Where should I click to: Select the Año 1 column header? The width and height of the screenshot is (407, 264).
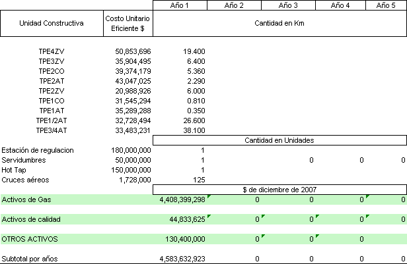(x=180, y=5)
